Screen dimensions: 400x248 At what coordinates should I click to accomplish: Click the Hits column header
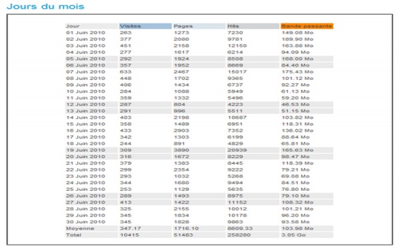pos(253,26)
